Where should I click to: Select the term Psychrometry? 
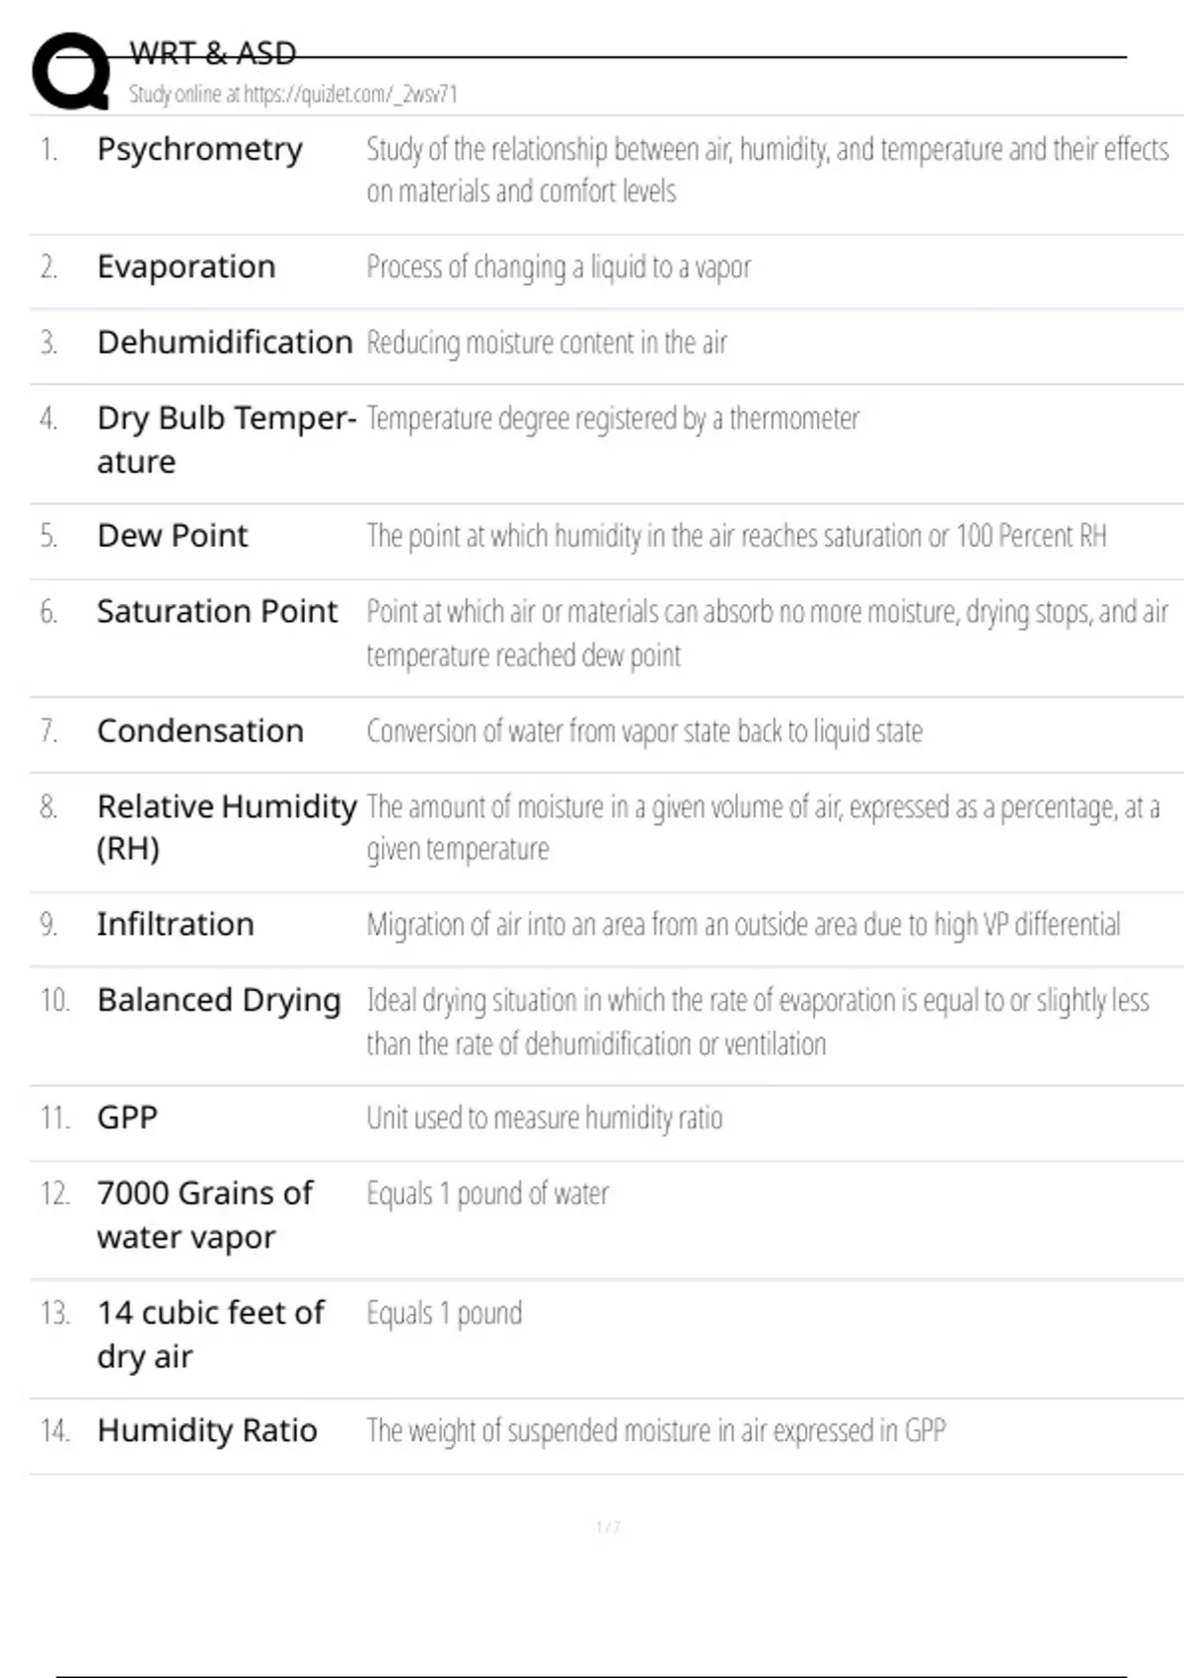coord(199,149)
